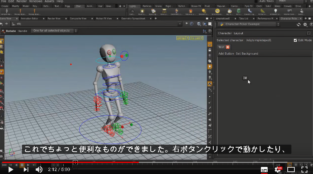Click the help icon in Character Layout panel
The image size is (313, 174).
pos(309,33)
